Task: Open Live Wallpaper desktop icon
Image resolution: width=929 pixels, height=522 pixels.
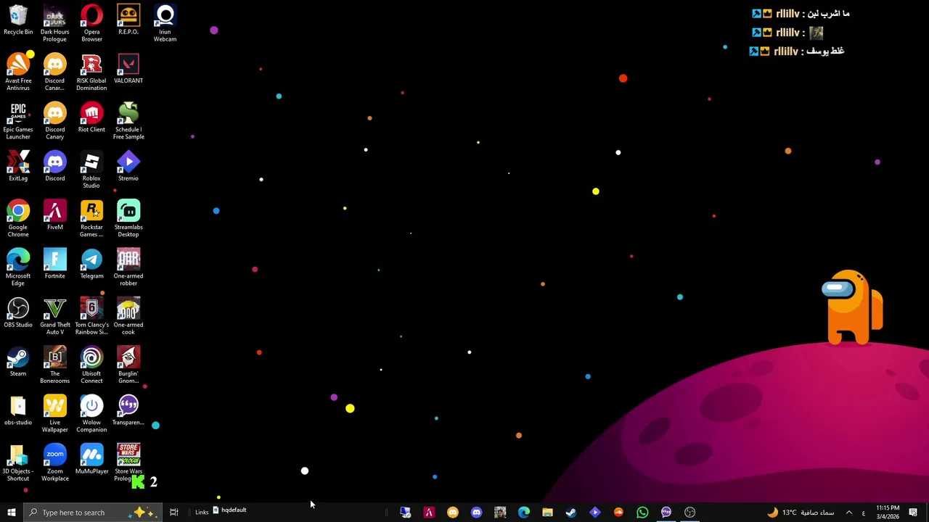Action: pos(54,414)
